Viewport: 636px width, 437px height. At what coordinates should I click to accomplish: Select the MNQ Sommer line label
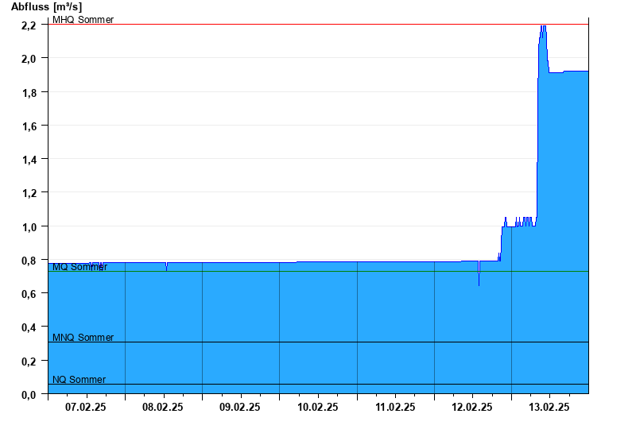(83, 338)
